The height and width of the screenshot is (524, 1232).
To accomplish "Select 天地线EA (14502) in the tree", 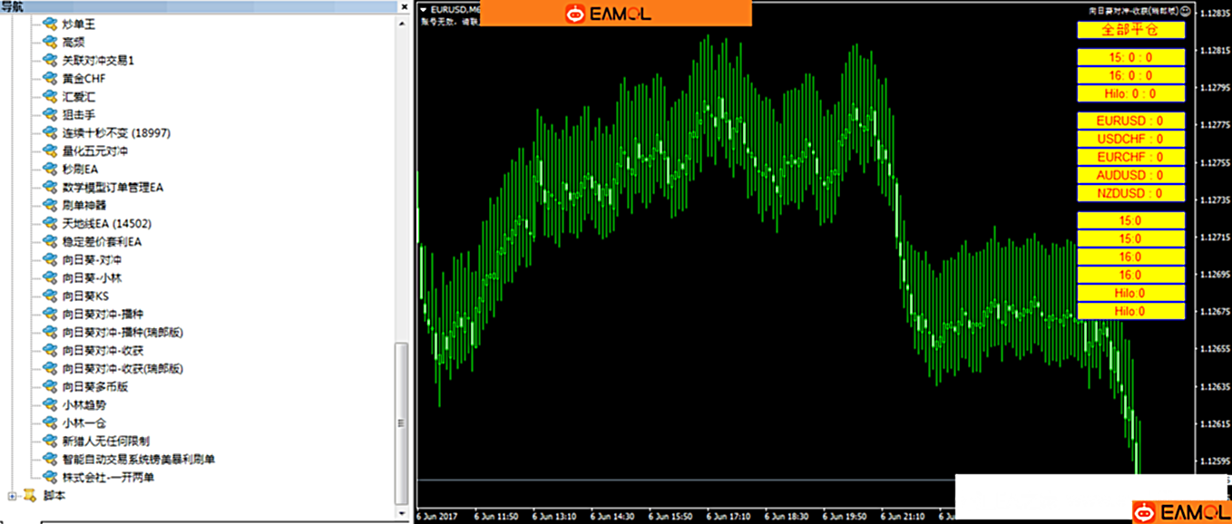I will coord(105,224).
